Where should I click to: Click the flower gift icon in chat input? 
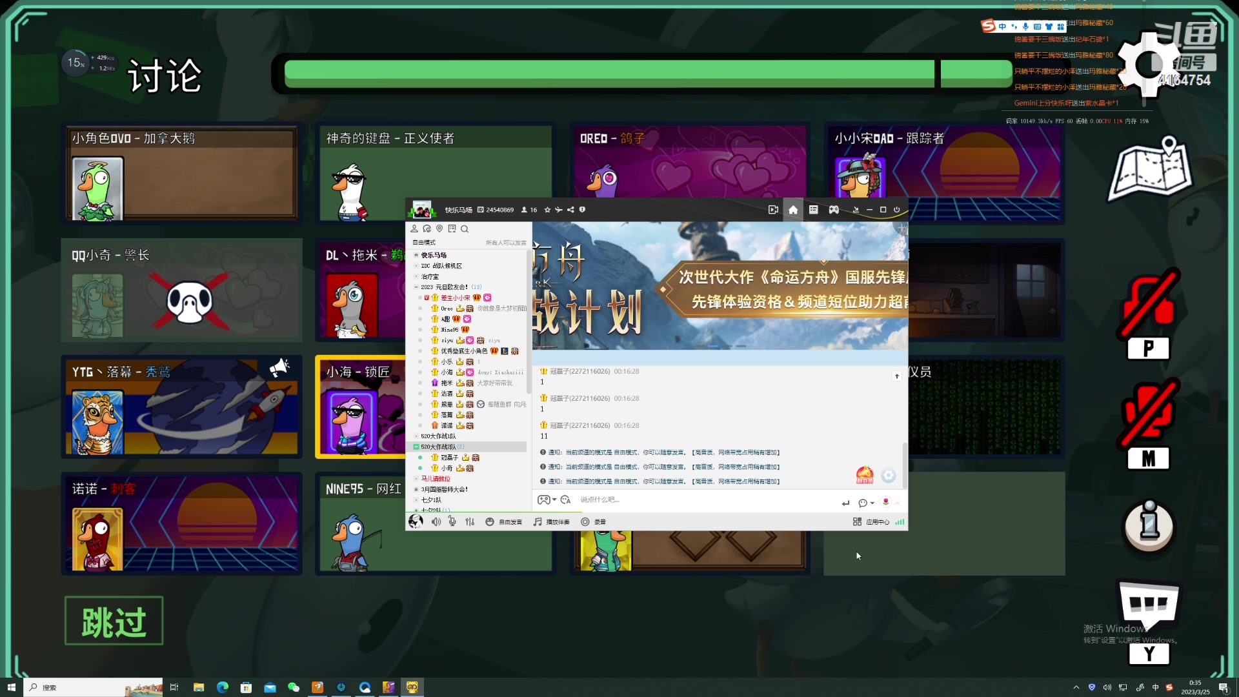point(885,501)
